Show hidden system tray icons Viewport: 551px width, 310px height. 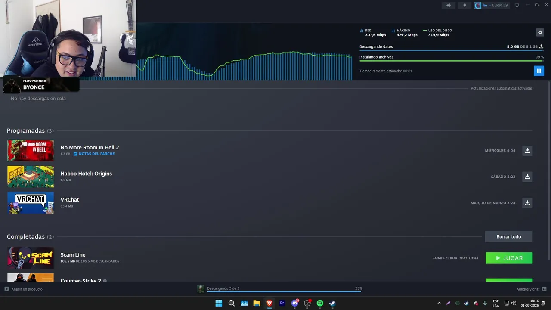[439, 303]
